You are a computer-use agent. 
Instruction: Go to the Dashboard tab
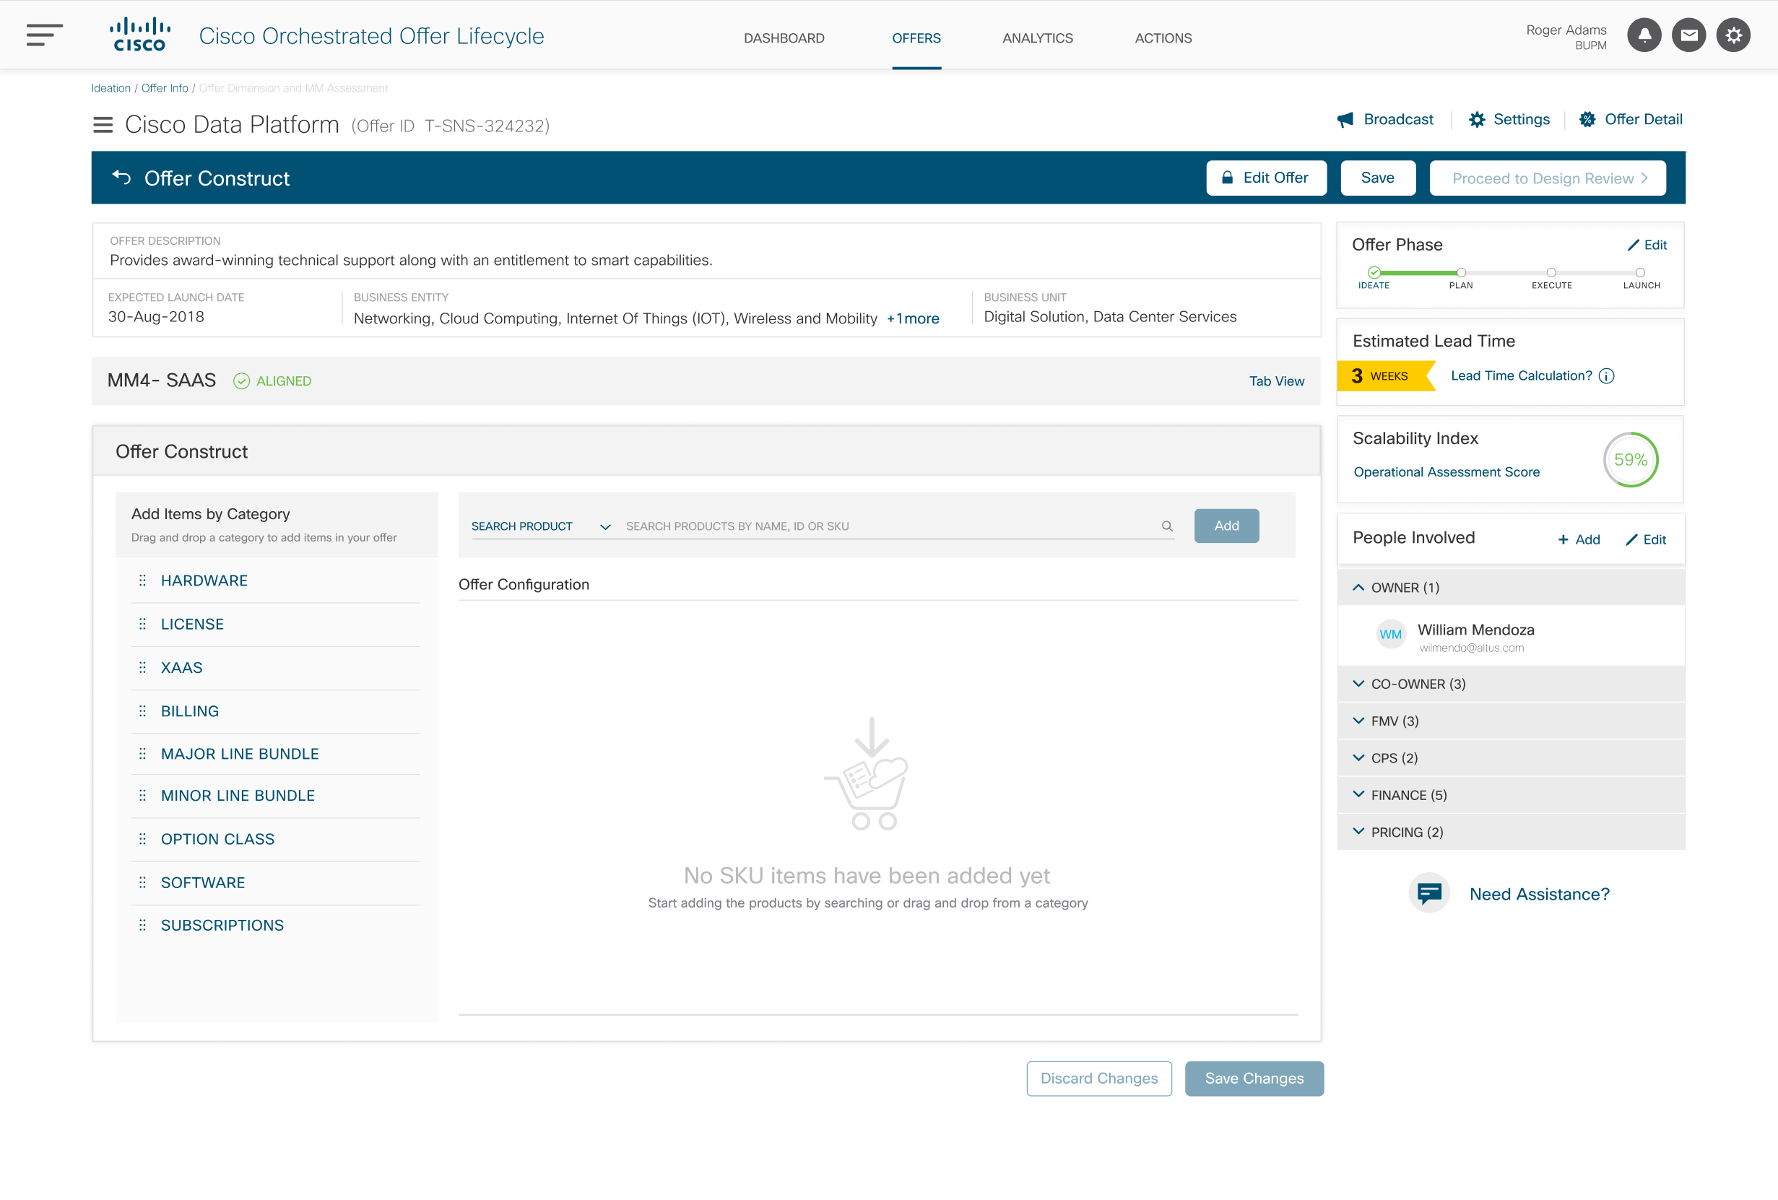coord(784,38)
